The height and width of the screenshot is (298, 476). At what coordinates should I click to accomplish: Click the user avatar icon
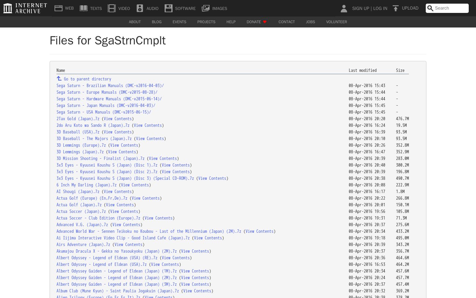click(x=344, y=8)
